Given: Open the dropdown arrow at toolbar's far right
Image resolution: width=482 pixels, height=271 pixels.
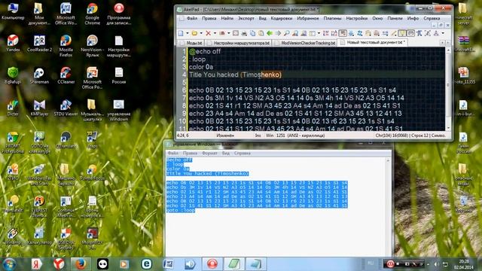Looking at the screenshot, I should click(x=443, y=33).
